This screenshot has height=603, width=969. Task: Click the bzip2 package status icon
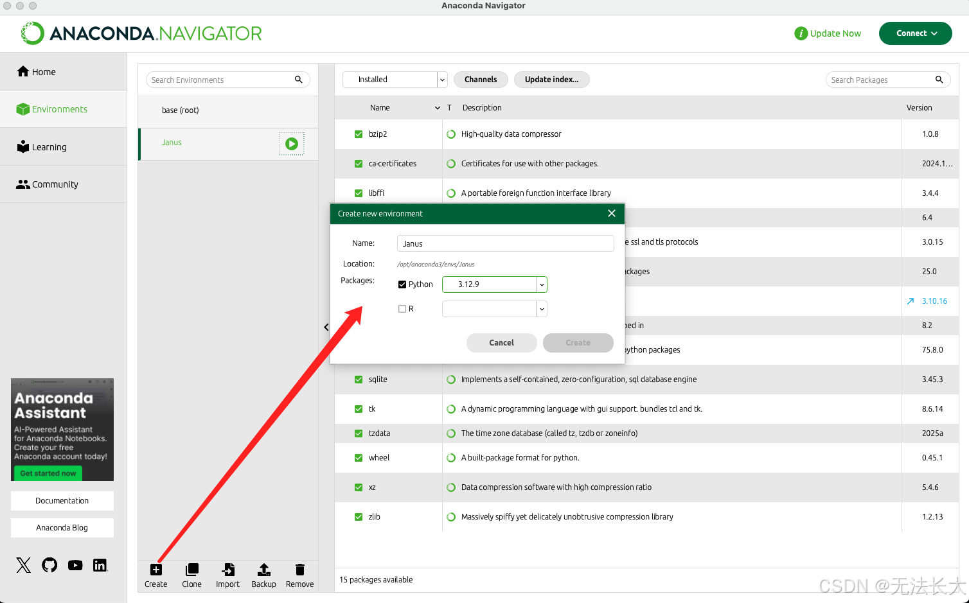[x=451, y=134]
